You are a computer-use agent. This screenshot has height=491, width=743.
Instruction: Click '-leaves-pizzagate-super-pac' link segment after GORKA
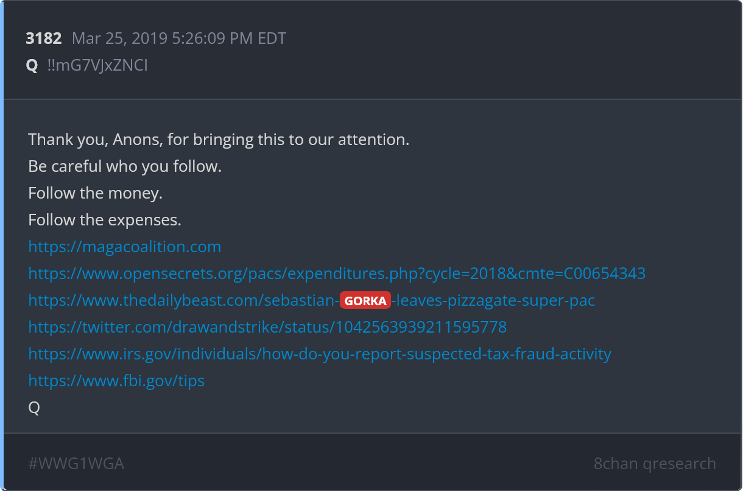tap(493, 300)
